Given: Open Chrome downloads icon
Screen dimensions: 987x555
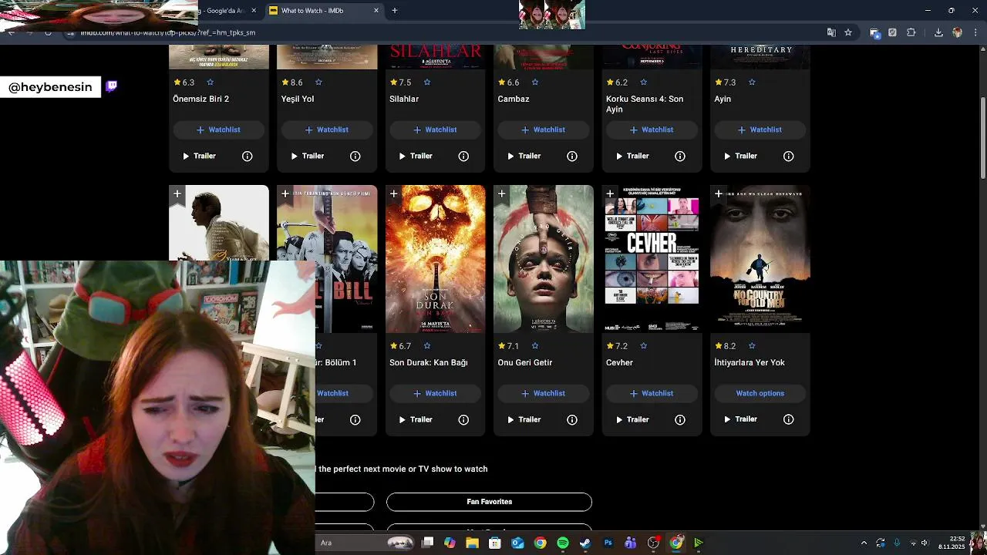Looking at the screenshot, I should [938, 32].
